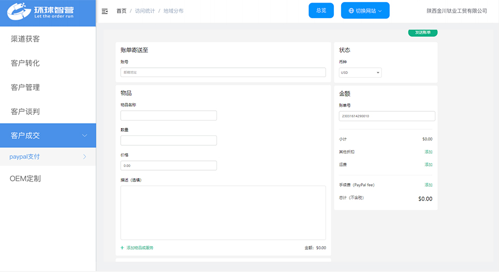Click 添加 next to 其他折扣
This screenshot has height=272, width=499.
[x=428, y=152]
